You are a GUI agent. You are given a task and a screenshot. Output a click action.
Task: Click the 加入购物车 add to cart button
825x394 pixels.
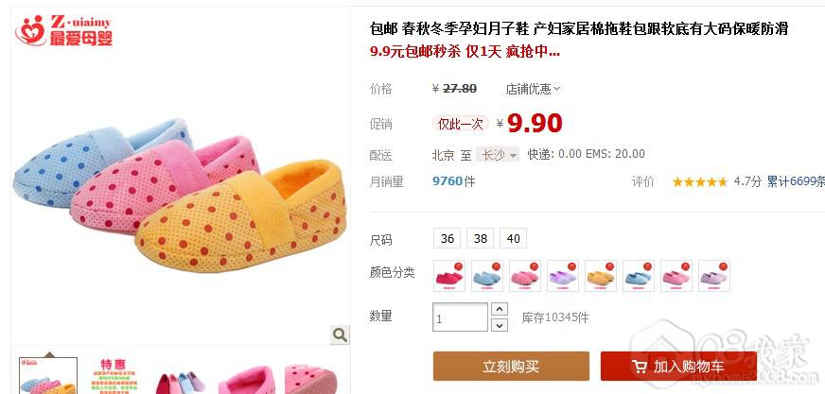click(678, 367)
